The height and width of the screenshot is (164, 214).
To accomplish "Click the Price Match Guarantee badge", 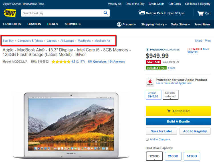I will [x=163, y=50].
